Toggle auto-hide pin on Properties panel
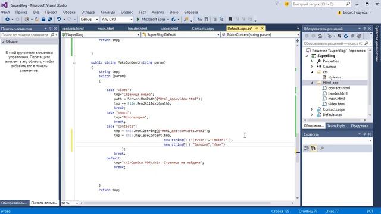The width and height of the screenshot is (381, 214). pyautogui.click(x=364, y=134)
